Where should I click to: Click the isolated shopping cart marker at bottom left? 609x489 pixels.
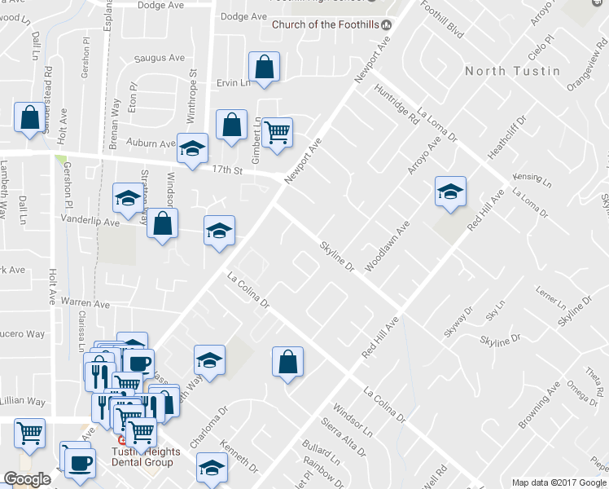click(x=30, y=433)
